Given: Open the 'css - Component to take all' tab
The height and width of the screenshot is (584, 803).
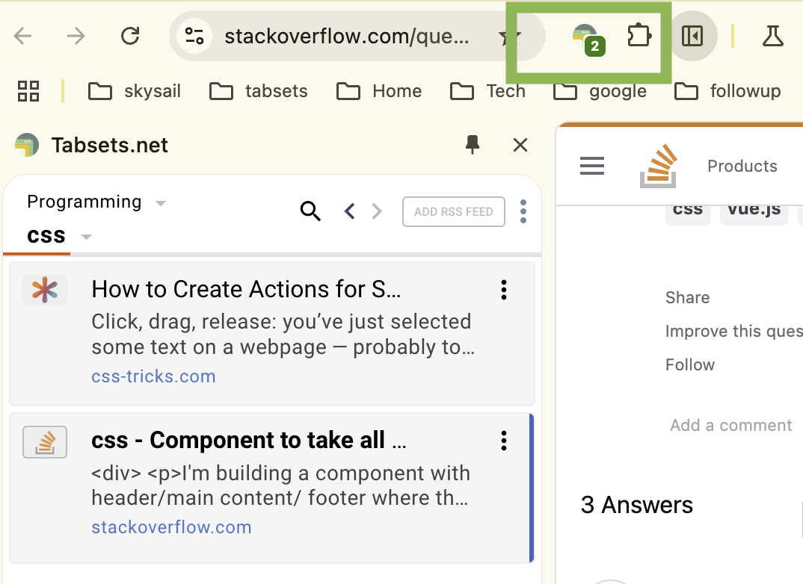Looking at the screenshot, I should (248, 441).
